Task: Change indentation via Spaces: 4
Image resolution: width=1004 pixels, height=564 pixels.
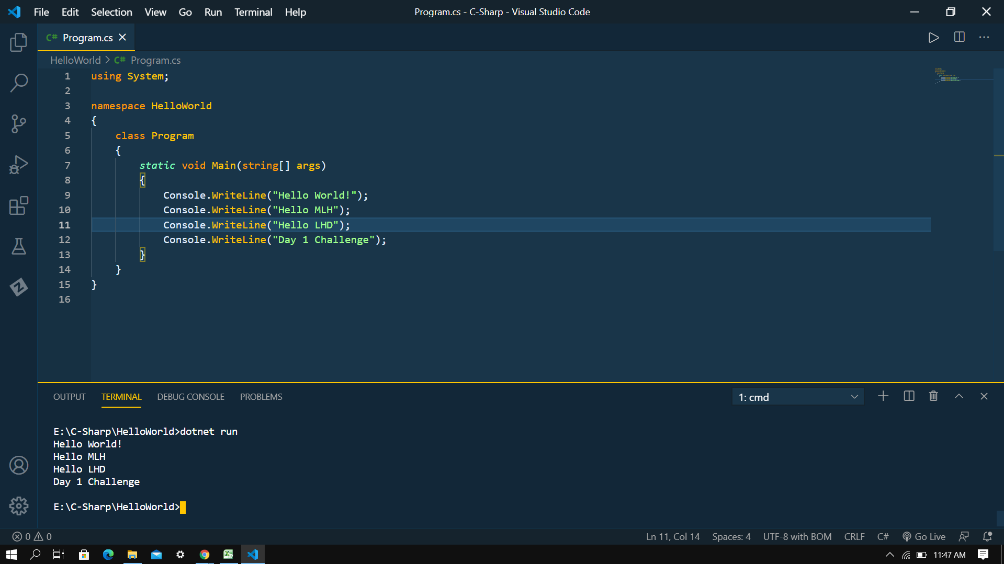Action: point(731,536)
